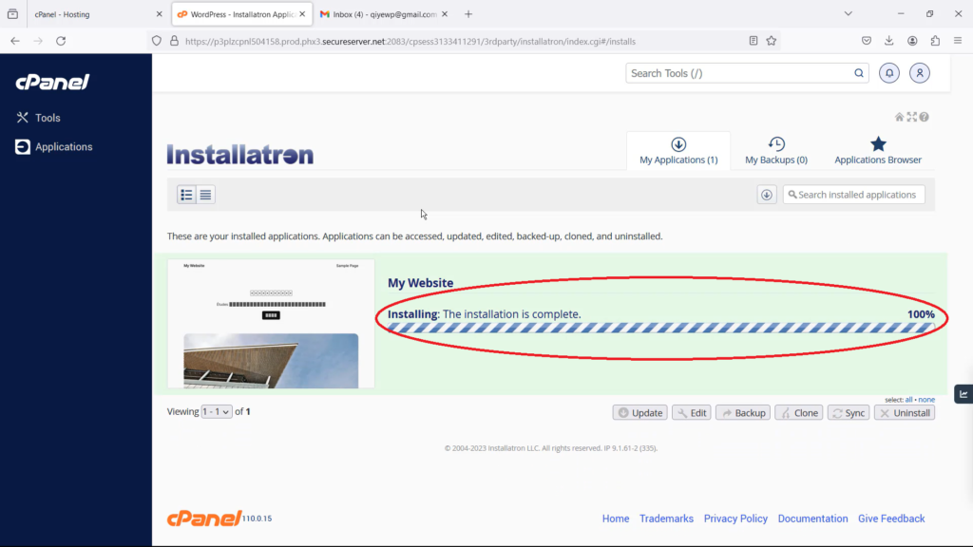Open a new browser tab
973x547 pixels.
pos(468,13)
